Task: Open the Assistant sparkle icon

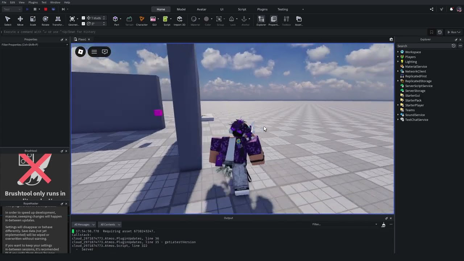Action: [442, 9]
